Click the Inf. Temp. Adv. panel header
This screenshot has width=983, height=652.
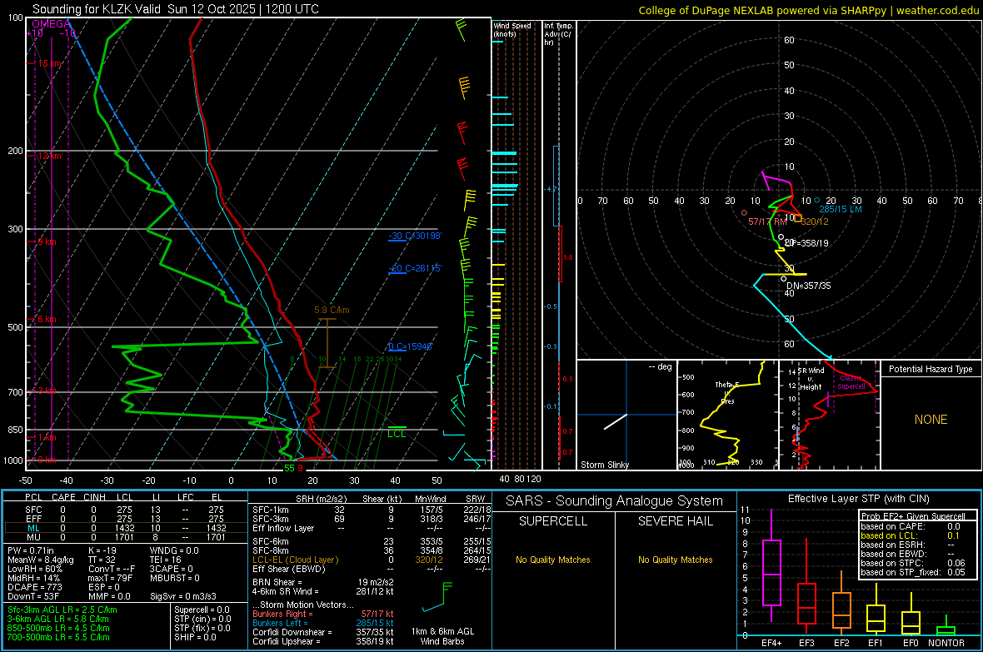tap(558, 34)
